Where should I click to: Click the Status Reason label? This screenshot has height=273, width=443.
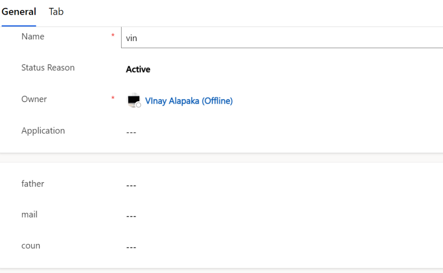point(48,67)
